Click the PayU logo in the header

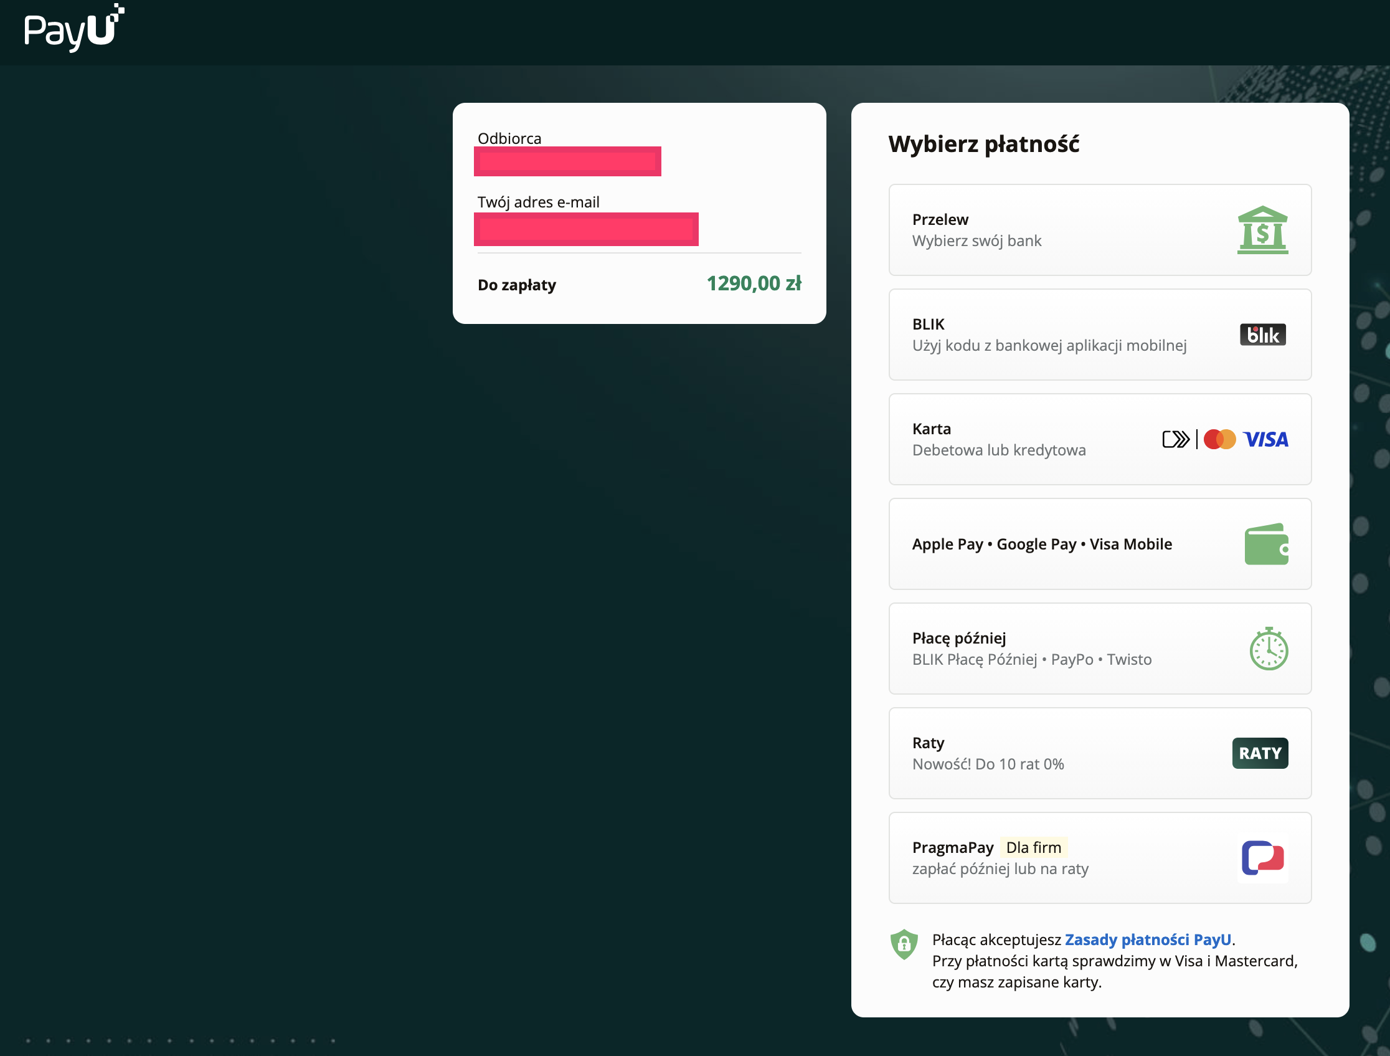pos(74,27)
